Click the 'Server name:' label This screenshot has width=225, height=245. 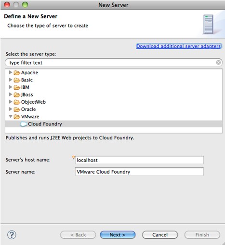[x=20, y=172]
